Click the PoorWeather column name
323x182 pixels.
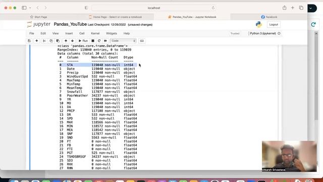[77, 96]
